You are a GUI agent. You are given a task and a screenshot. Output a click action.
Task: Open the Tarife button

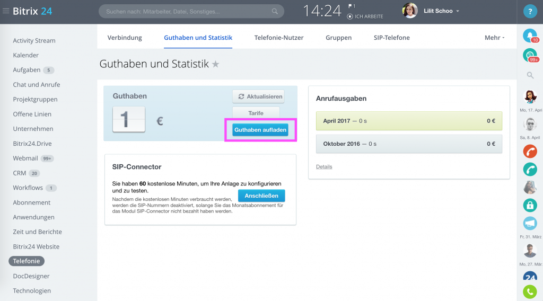point(256,113)
